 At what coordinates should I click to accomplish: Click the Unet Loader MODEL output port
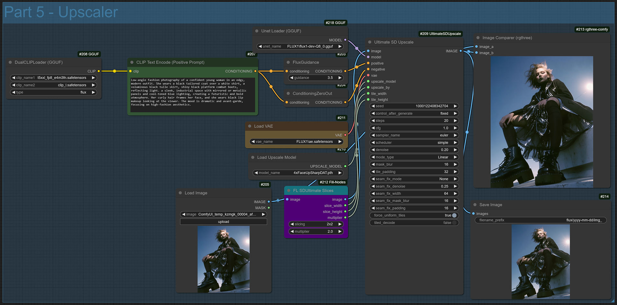[x=345, y=40]
